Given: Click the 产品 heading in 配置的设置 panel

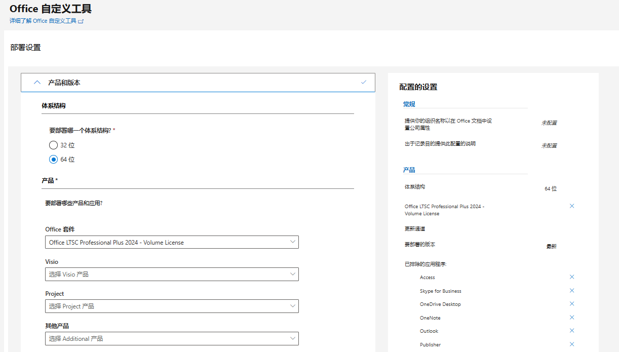Looking at the screenshot, I should (x=409, y=170).
